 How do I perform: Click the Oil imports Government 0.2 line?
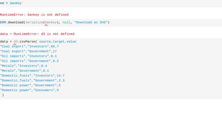click(x=29, y=61)
